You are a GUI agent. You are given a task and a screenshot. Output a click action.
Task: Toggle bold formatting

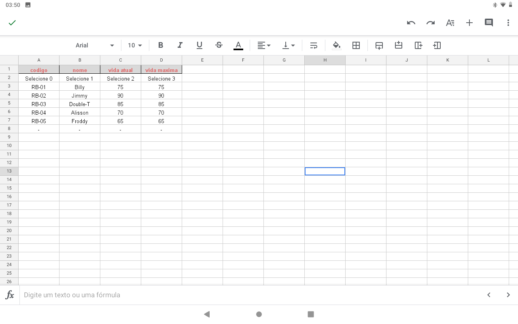click(x=161, y=45)
